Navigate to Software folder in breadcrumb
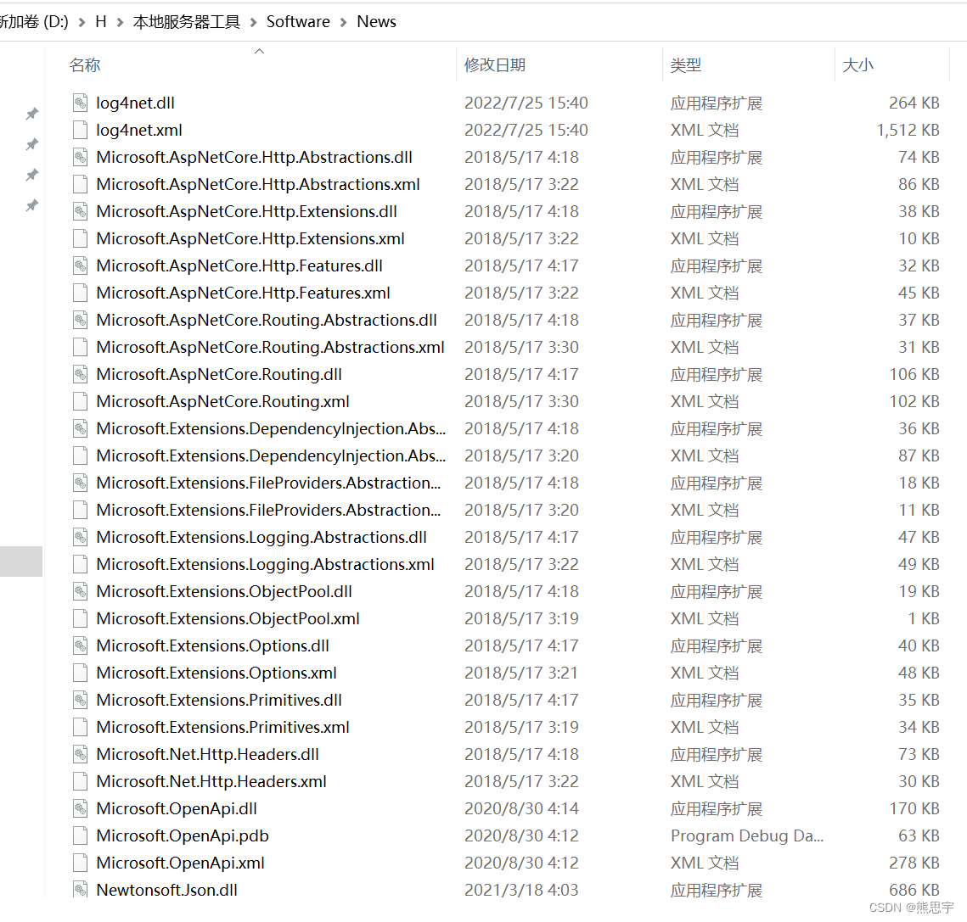This screenshot has width=967, height=922. 298,21
